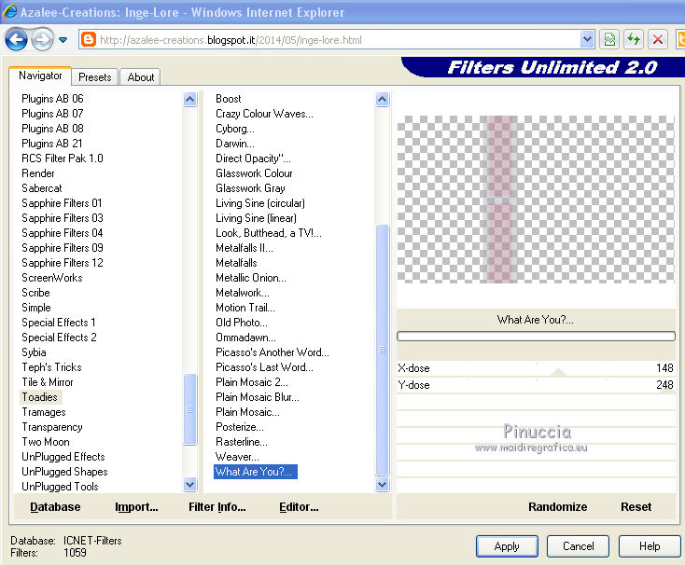Click the Import... button

pos(136,507)
